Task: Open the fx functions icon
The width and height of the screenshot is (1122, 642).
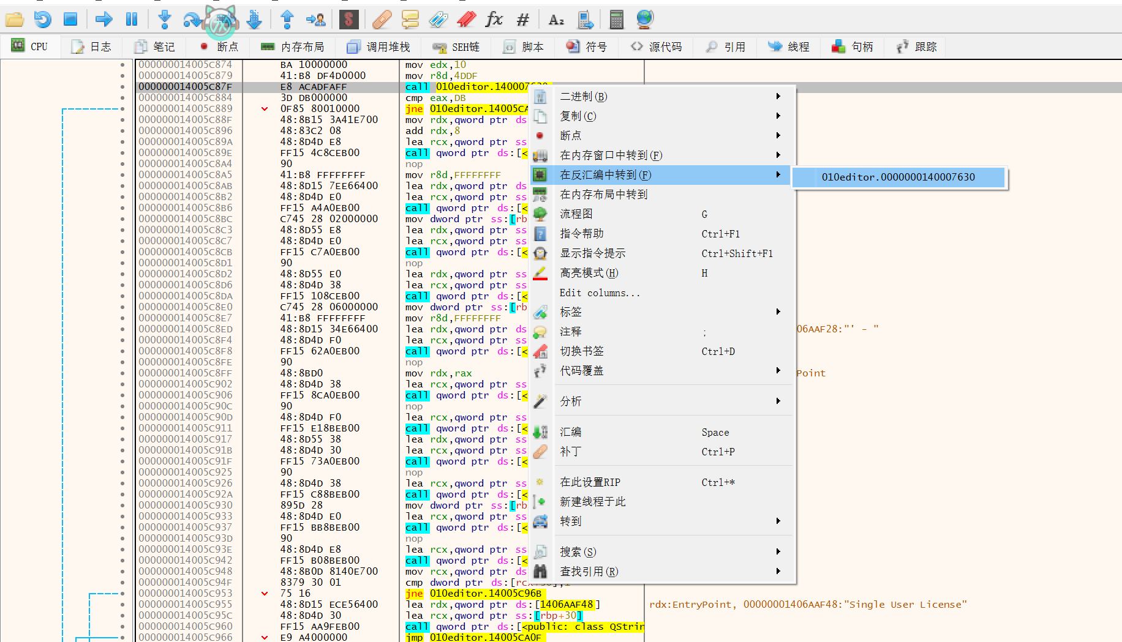Action: click(494, 20)
